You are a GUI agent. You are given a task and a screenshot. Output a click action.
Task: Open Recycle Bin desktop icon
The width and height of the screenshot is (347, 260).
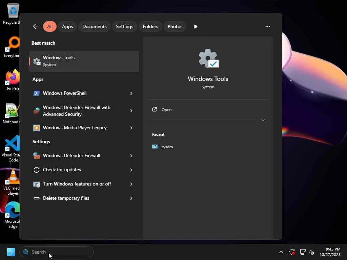[x=12, y=14]
